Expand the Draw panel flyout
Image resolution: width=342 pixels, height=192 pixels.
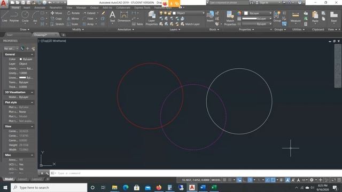click(x=25, y=29)
